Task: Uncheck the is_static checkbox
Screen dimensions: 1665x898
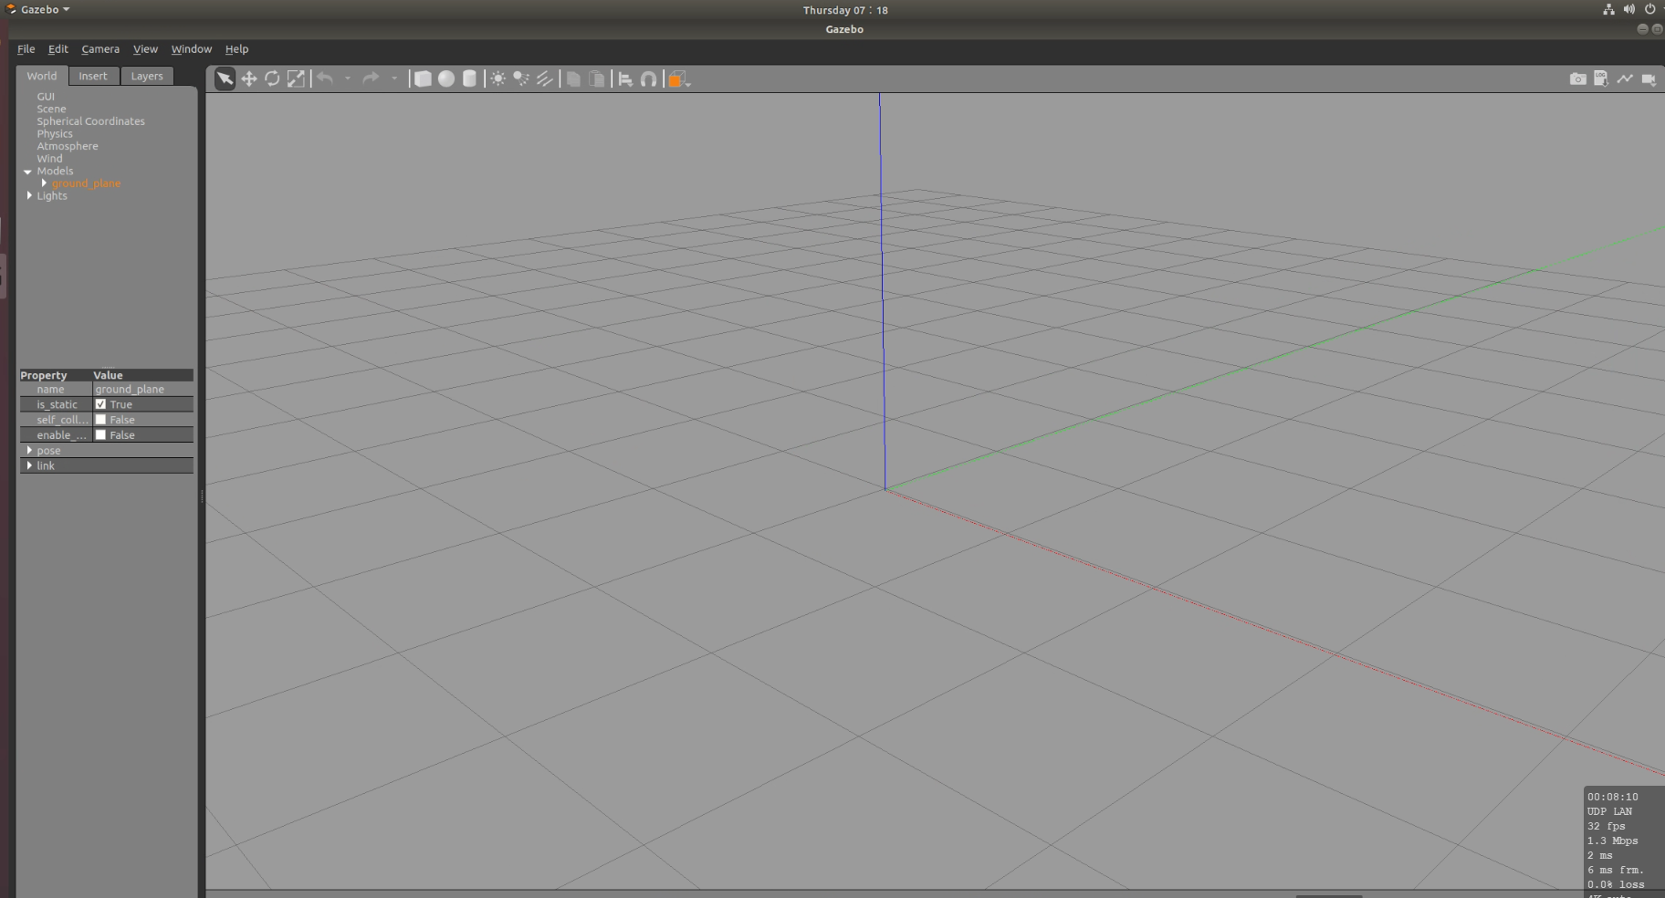Action: click(x=100, y=404)
